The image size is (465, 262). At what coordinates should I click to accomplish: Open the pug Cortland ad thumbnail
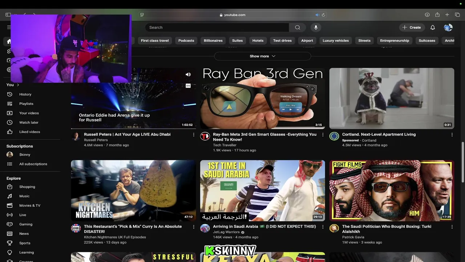pos(392,98)
